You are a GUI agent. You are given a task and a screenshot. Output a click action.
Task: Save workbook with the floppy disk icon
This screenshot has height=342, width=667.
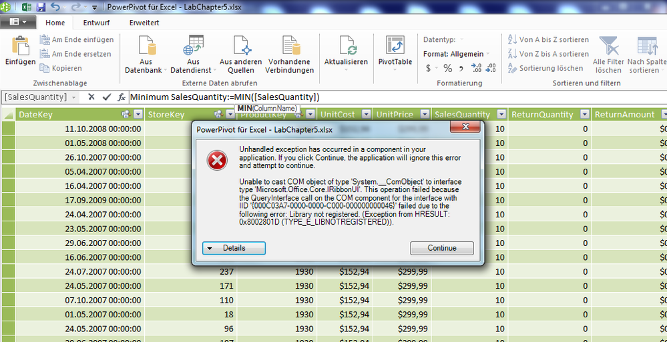pos(41,7)
